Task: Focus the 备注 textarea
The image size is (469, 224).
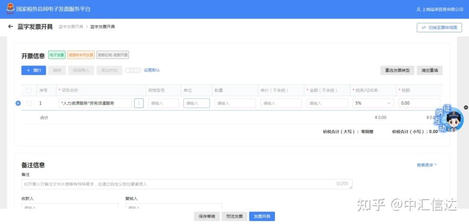Action: 187,184
